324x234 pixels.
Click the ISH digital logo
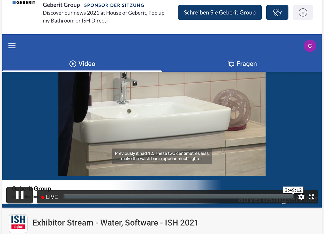18,223
